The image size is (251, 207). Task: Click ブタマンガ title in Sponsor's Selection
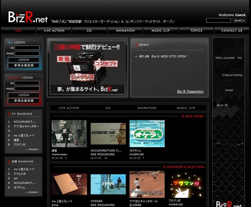click(175, 201)
